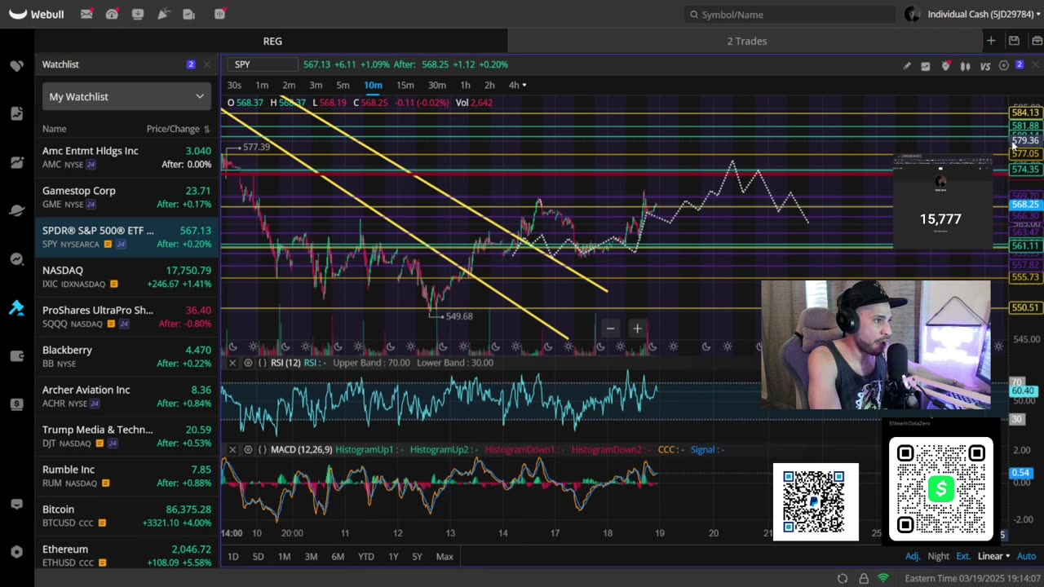This screenshot has width=1044, height=587.
Task: Hide the MACD indicator eye toggle
Action: point(248,449)
